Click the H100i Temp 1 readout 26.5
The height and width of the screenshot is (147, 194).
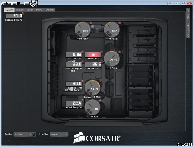pyautogui.click(x=93, y=65)
